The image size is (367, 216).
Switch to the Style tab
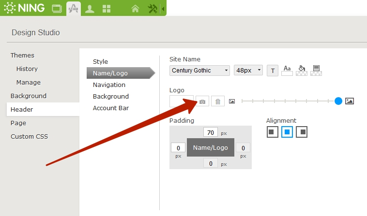pos(100,62)
